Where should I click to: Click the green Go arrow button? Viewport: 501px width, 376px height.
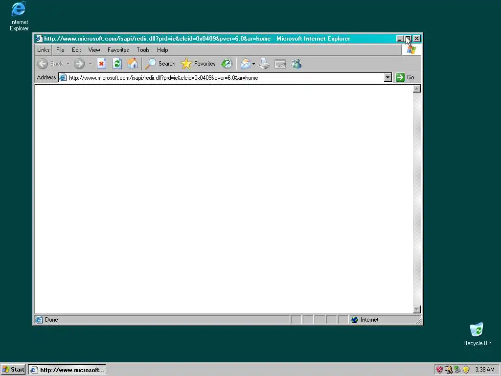pos(400,77)
